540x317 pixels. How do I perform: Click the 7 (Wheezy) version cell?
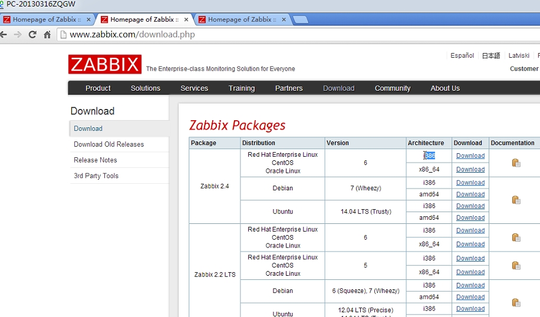pos(366,189)
